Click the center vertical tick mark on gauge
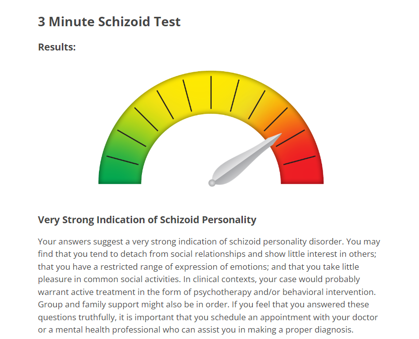The image size is (419, 339). pyautogui.click(x=211, y=93)
